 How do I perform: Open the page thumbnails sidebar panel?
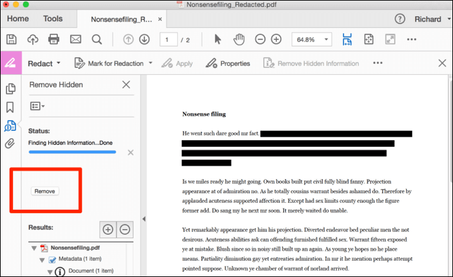pyautogui.click(x=10, y=89)
